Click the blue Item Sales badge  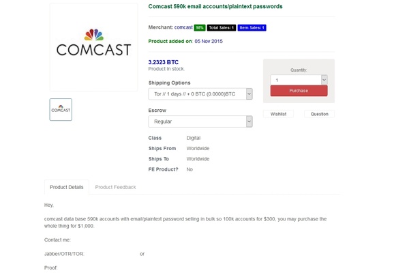pos(252,28)
